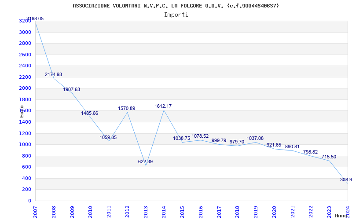Click the 2015 x-axis year label
The width and height of the screenshot is (352, 220).
(x=182, y=212)
